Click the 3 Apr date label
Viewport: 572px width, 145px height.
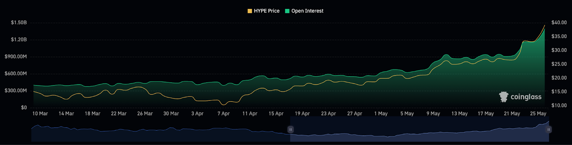click(197, 114)
